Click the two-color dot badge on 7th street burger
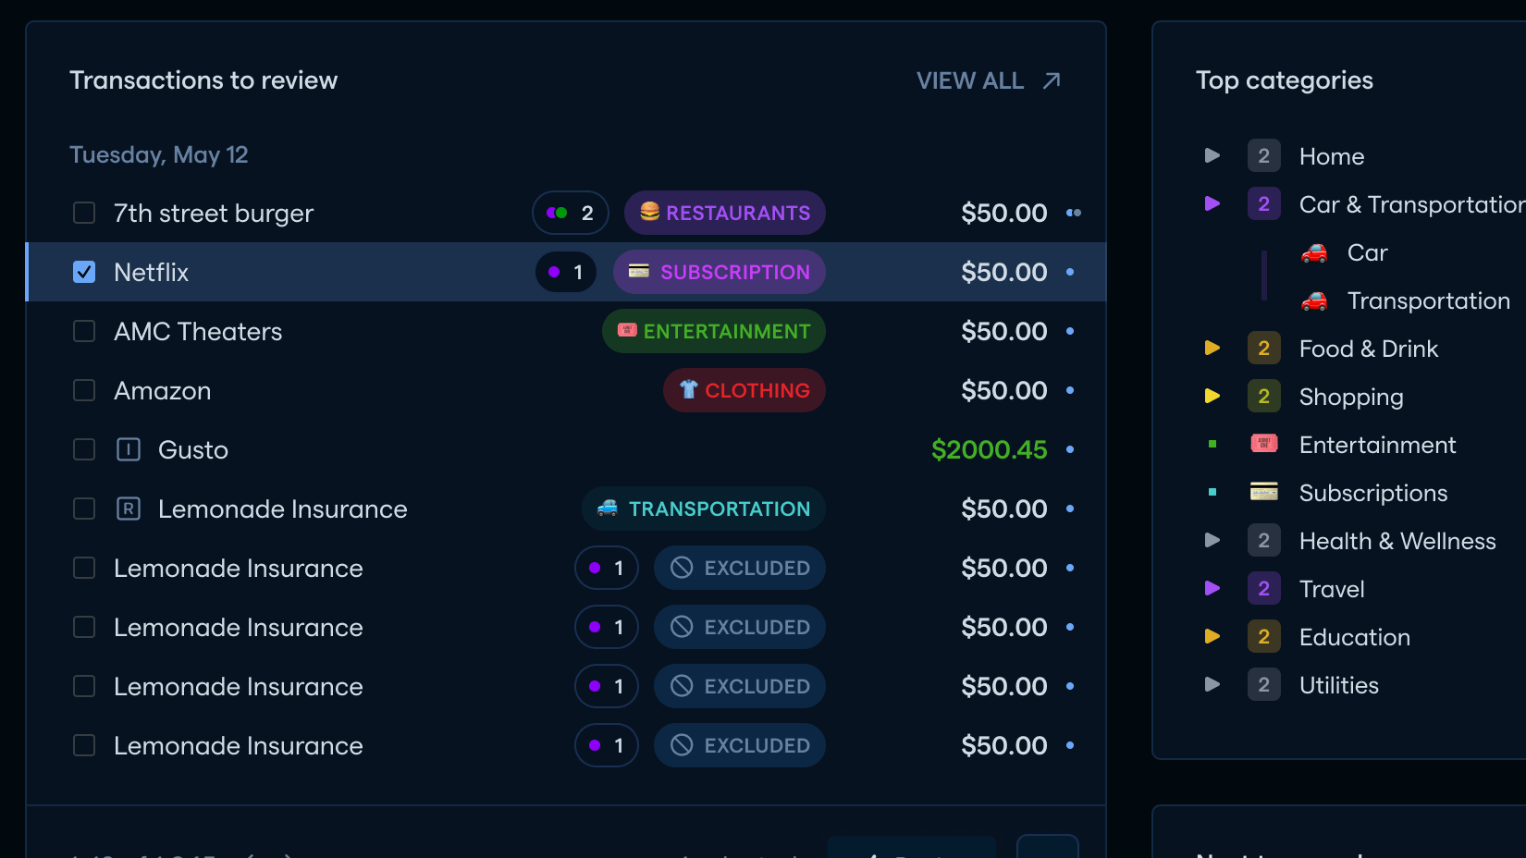The image size is (1526, 858). [x=571, y=213]
